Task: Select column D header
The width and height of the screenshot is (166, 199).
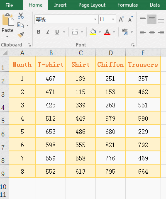Action: pyautogui.click(x=110, y=53)
